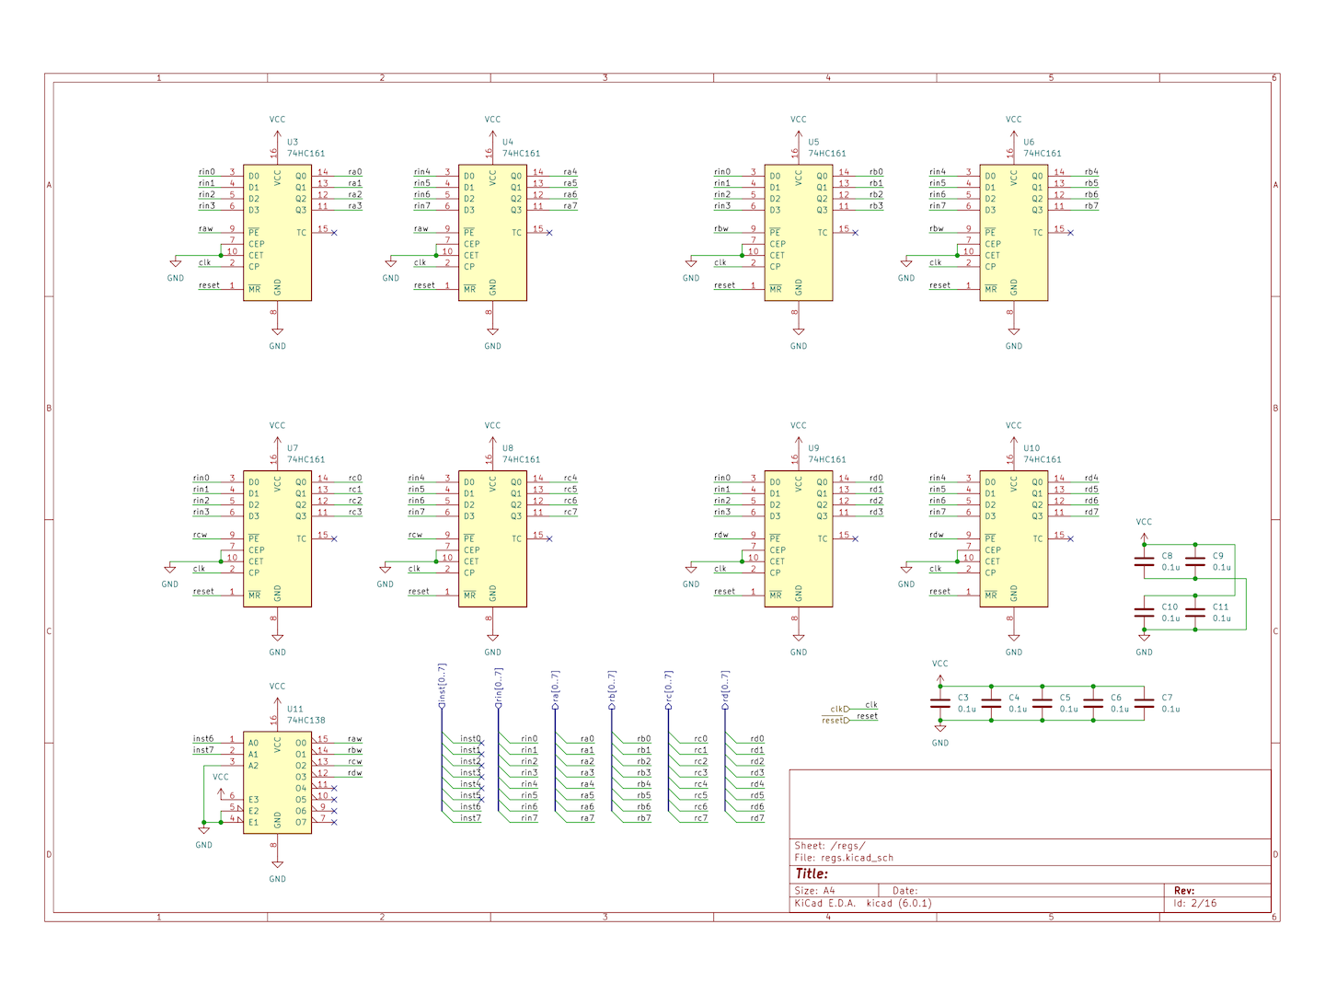This screenshot has height=994, width=1325.
Task: Select the reset hierarchical input label
Action: [835, 721]
